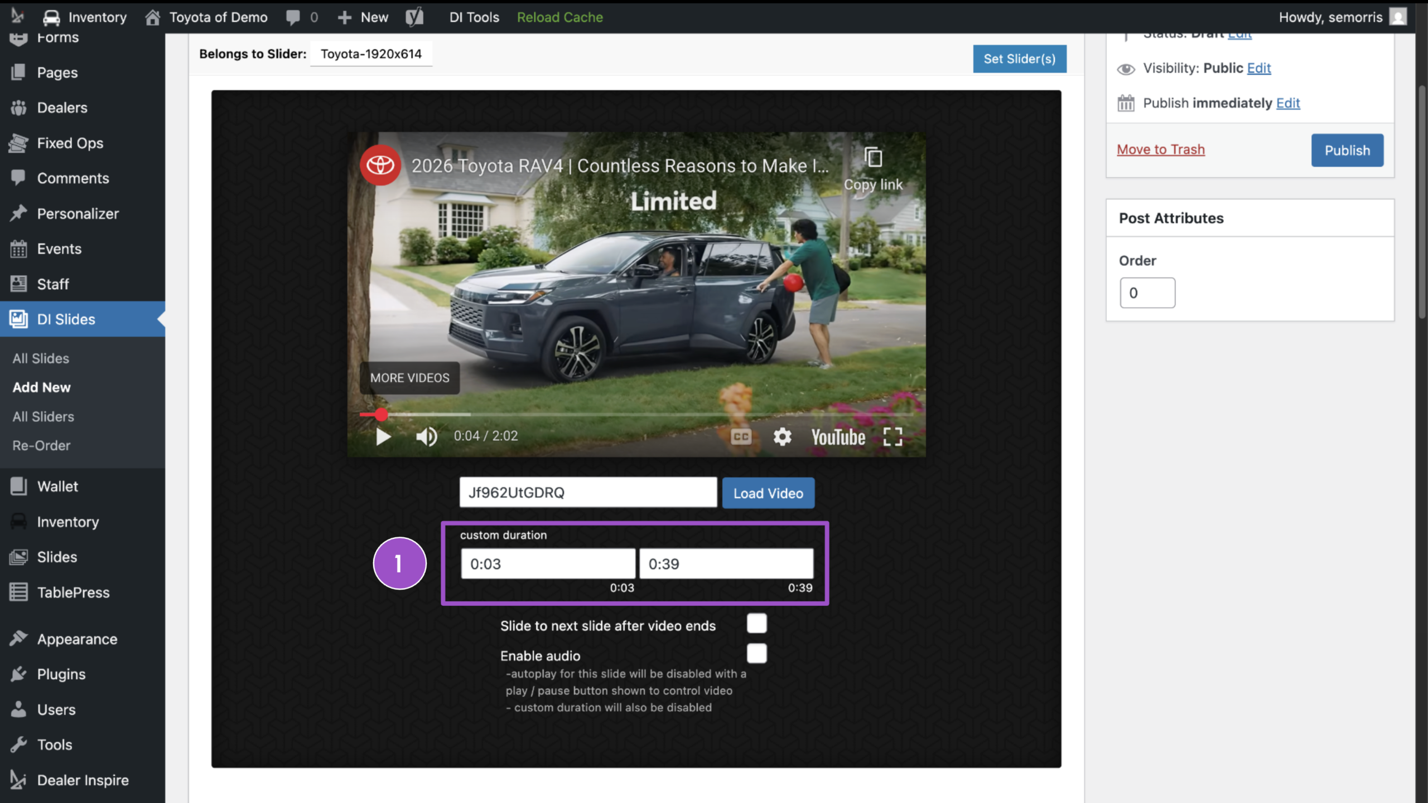Click the user avatar next to Howdy, semorris
Viewport: 1428px width, 803px height.
[x=1398, y=17]
